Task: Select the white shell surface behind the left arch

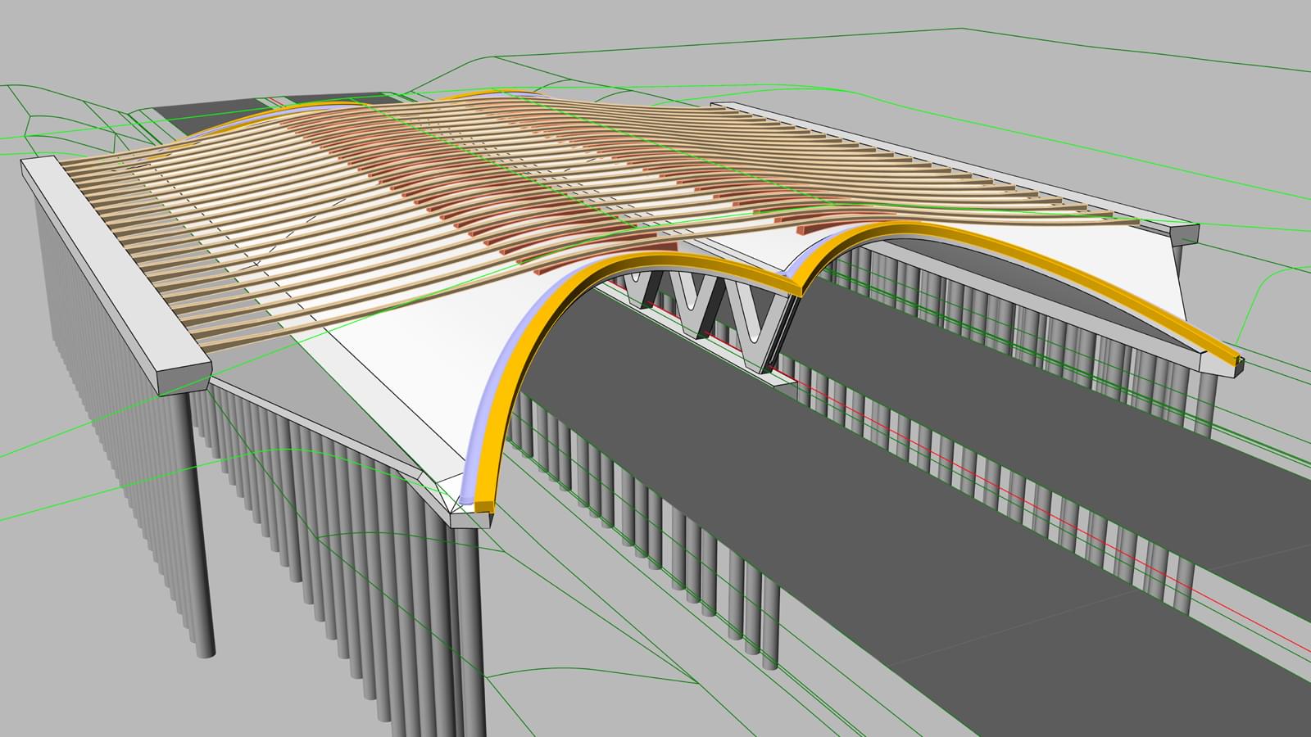Action: click(x=426, y=360)
